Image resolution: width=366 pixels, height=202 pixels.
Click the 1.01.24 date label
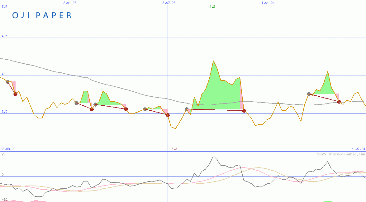click(x=268, y=3)
